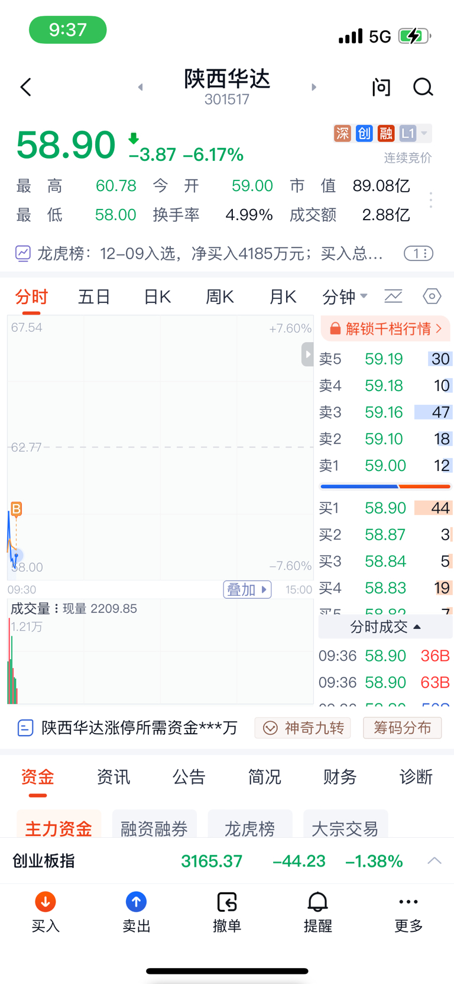Screen dimensions: 454x984
Task: Expand the 龙虎榜 message count badge
Action: tap(419, 254)
